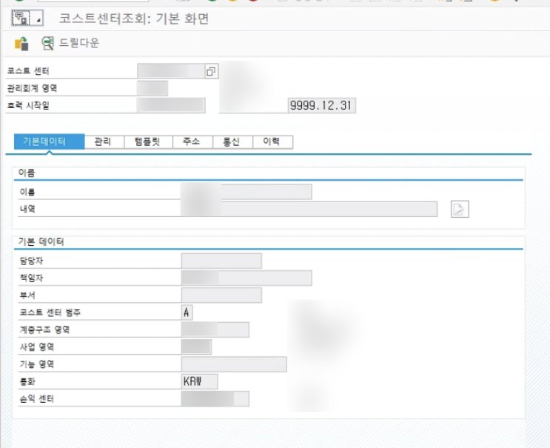
Task: Open the 템플릿 tab
Action: coord(148,141)
